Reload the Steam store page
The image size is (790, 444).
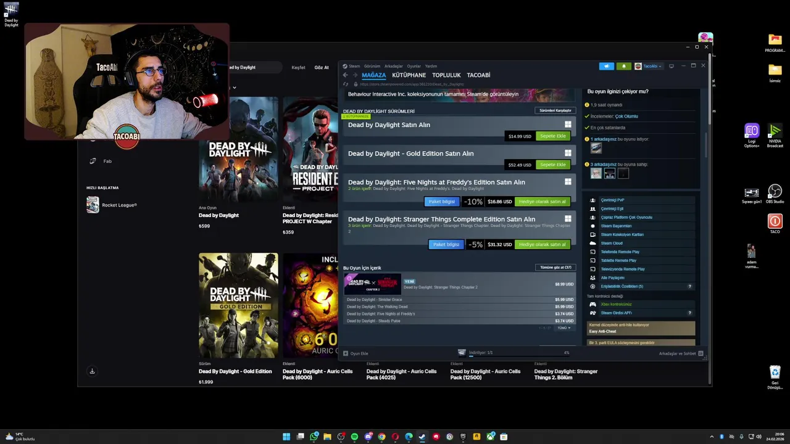346,84
